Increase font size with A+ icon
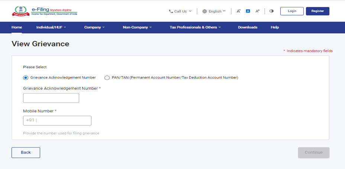Viewport: 345px width, 169px height. point(257,11)
